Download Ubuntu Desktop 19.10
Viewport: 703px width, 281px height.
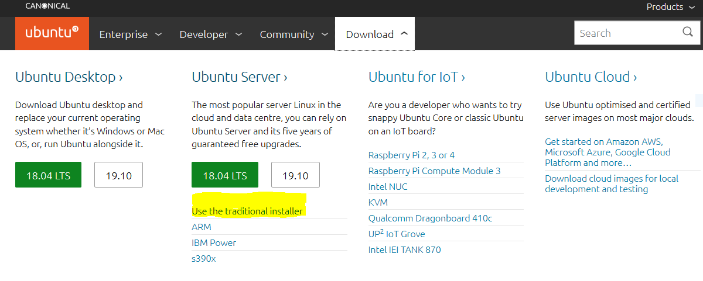pyautogui.click(x=118, y=175)
